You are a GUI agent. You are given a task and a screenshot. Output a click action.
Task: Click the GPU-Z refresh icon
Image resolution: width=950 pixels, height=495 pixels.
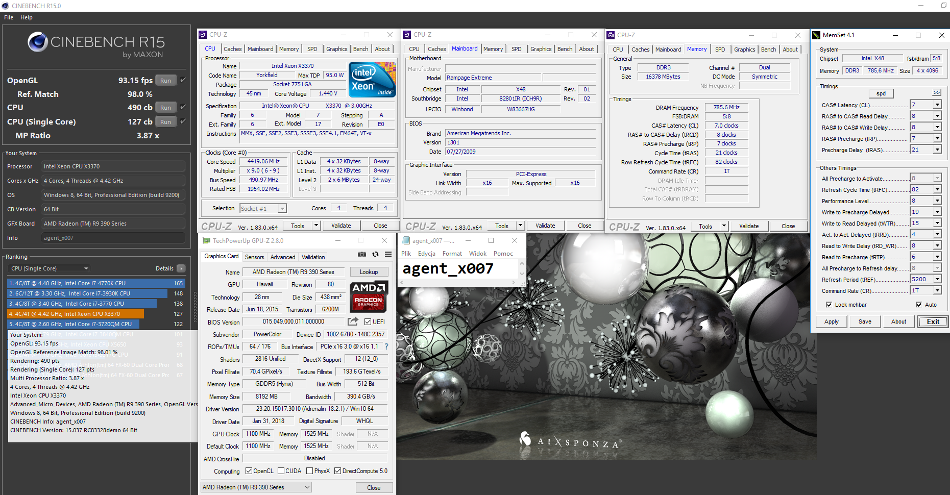375,254
